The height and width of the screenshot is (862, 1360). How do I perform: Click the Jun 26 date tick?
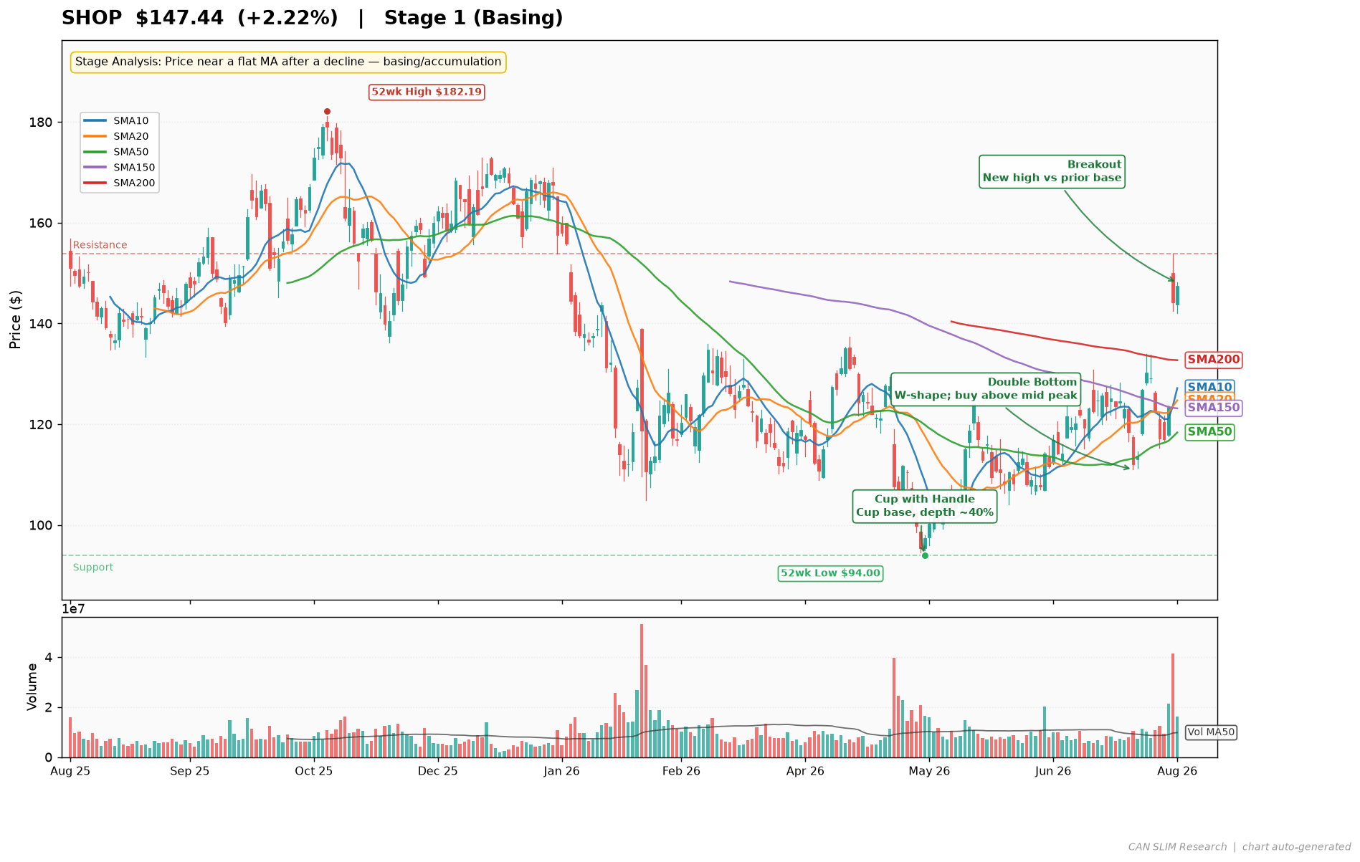(1053, 772)
